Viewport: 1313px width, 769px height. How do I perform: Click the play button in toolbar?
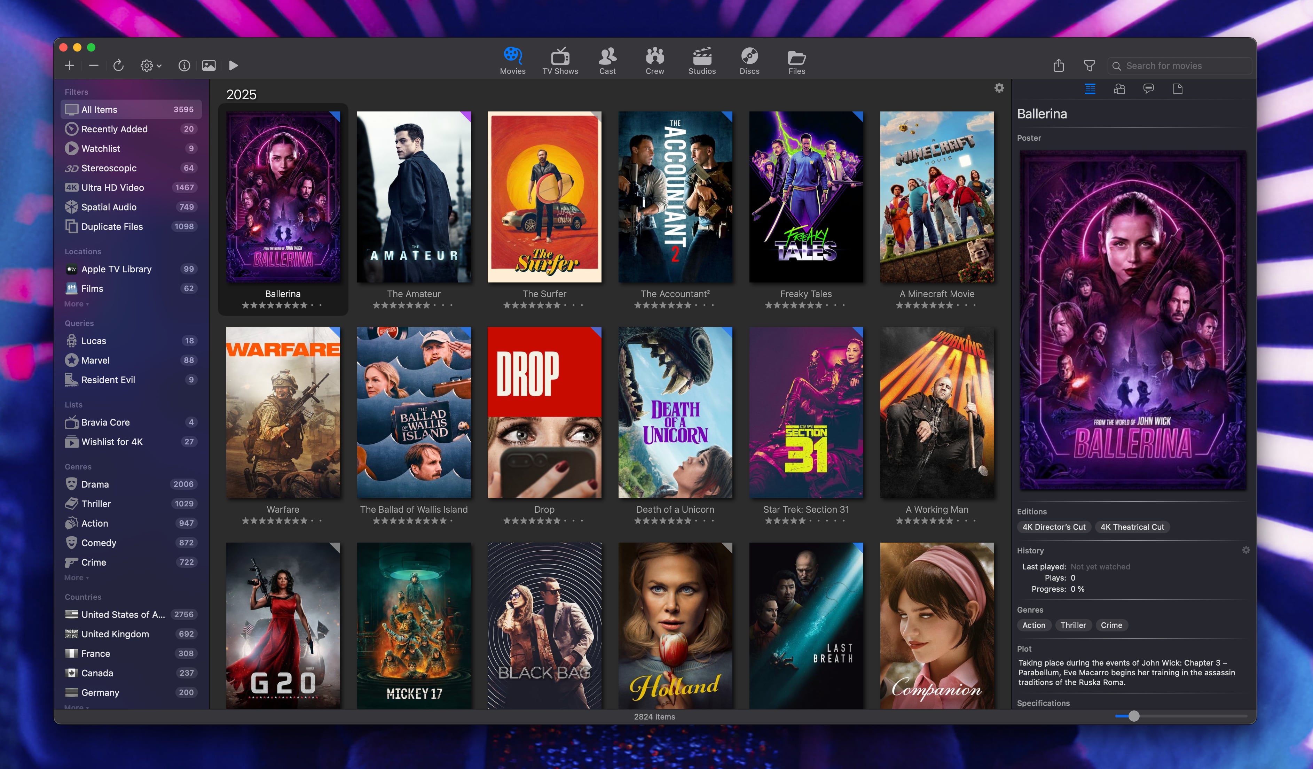click(234, 65)
